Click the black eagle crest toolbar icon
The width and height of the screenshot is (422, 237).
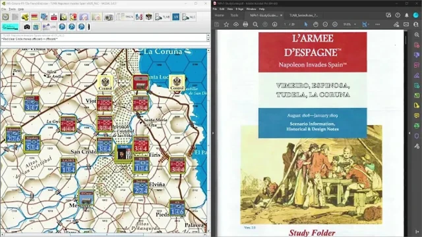pos(149,17)
